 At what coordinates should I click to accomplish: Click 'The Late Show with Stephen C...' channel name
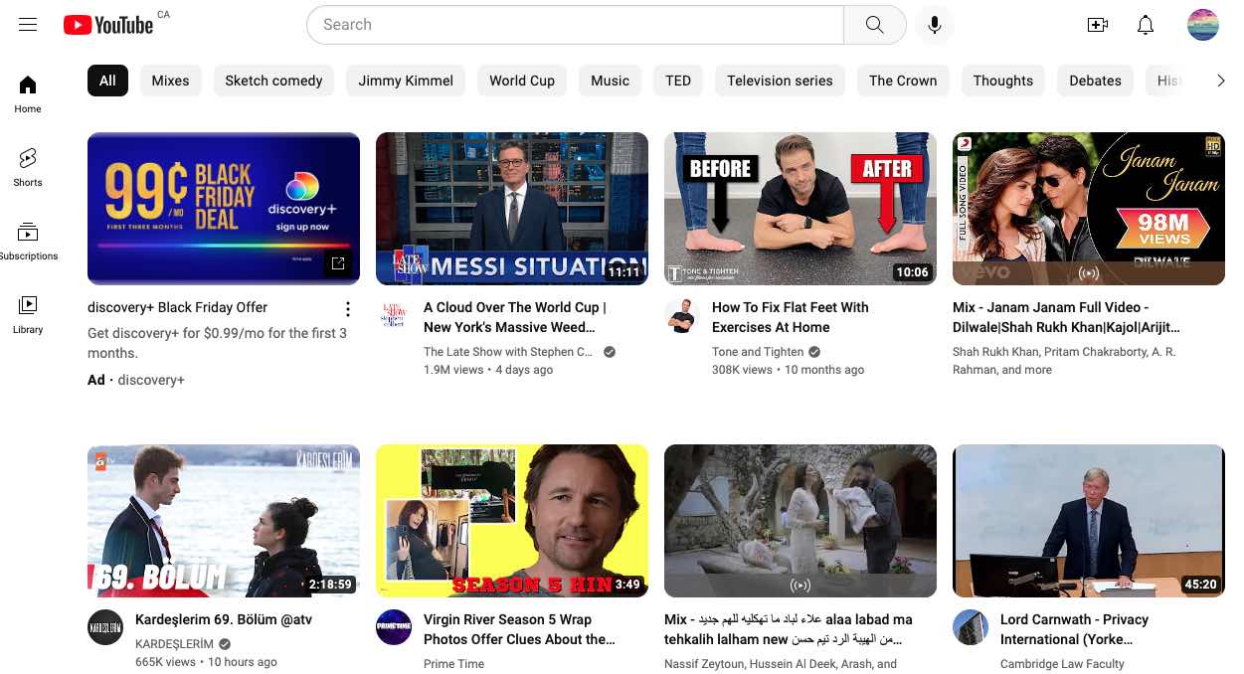508,352
